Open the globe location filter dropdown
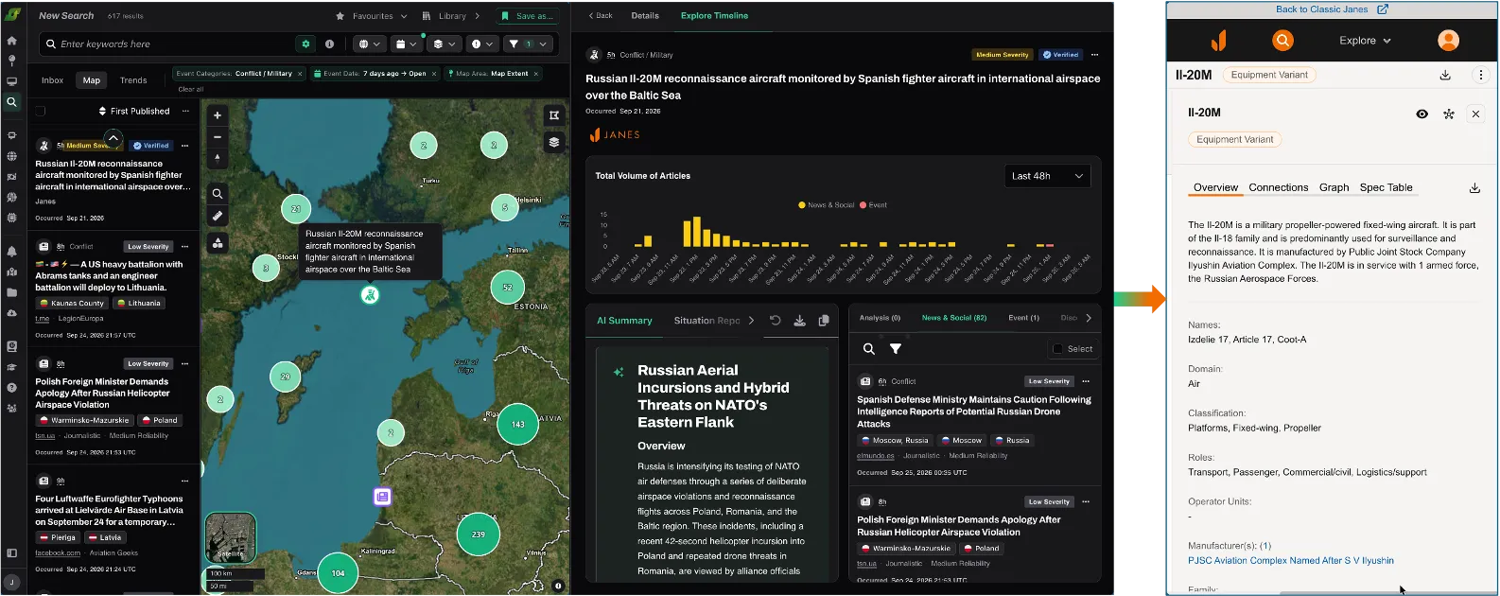This screenshot has height=596, width=1500. click(370, 44)
